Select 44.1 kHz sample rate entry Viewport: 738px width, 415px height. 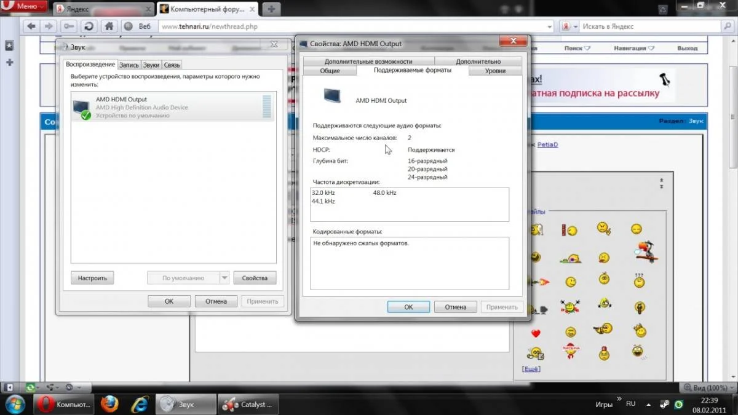point(323,201)
